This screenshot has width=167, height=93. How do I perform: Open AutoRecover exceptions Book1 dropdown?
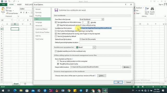tap(94, 47)
